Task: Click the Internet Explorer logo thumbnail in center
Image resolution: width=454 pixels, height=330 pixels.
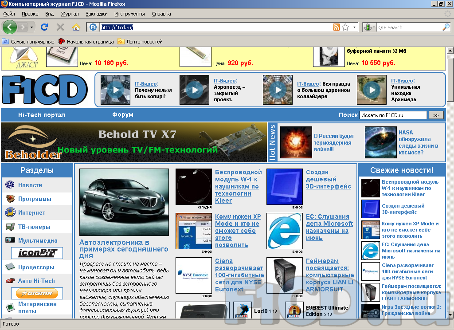Action: tap(285, 231)
